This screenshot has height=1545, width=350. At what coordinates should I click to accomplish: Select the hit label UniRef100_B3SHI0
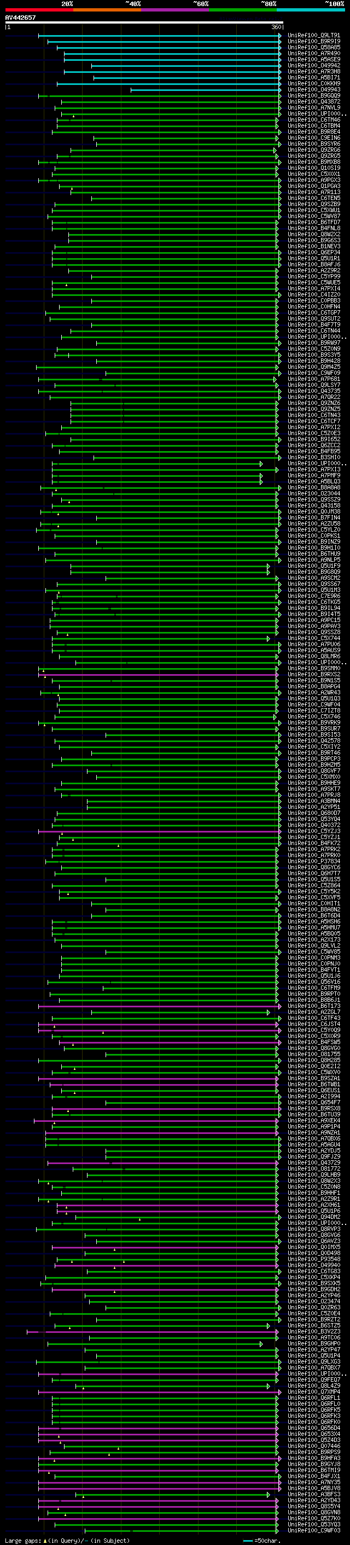(x=313, y=458)
